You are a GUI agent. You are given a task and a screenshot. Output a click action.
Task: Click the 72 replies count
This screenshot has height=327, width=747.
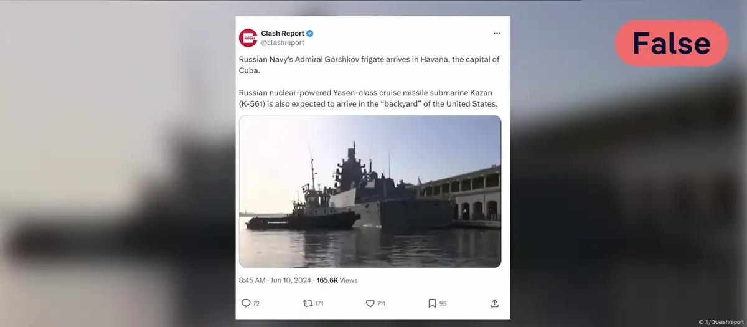click(x=256, y=304)
